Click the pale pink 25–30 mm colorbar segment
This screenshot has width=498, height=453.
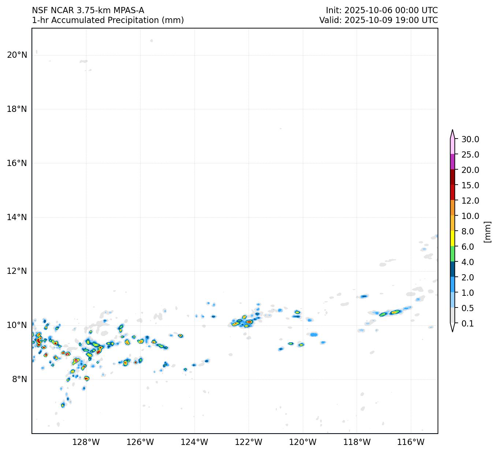coord(453,147)
